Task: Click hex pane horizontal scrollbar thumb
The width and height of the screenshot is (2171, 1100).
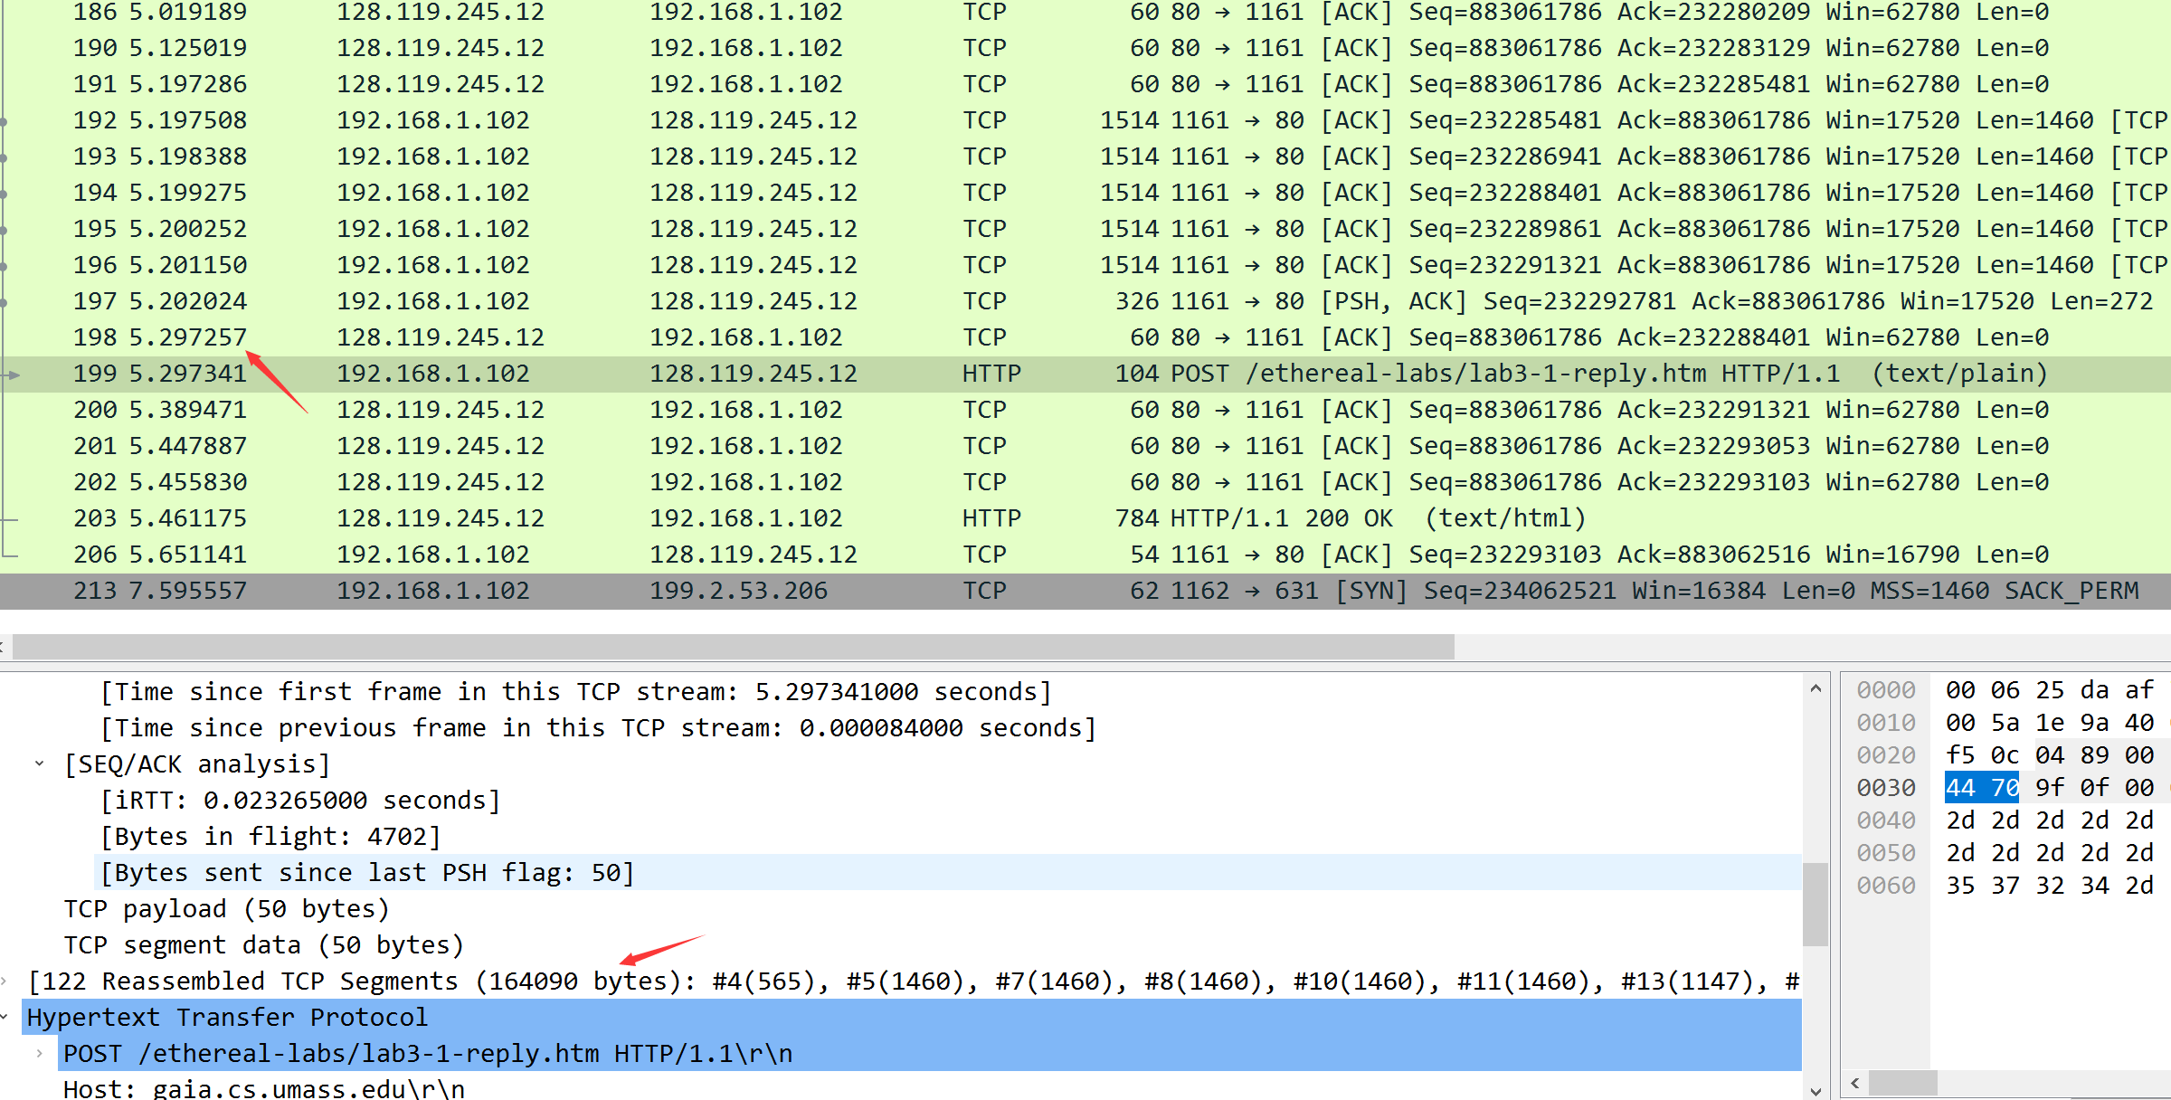Action: pos(1903,1083)
